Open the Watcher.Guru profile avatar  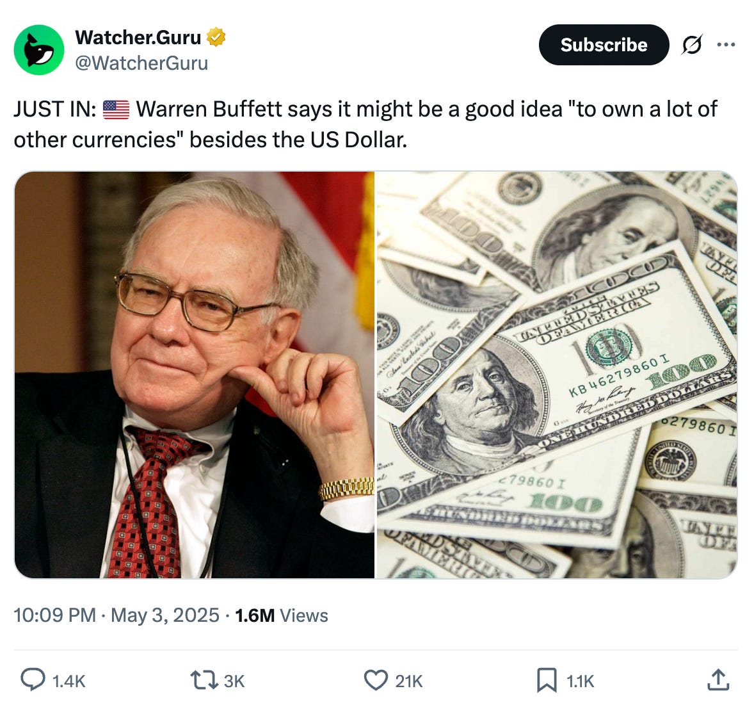(39, 50)
